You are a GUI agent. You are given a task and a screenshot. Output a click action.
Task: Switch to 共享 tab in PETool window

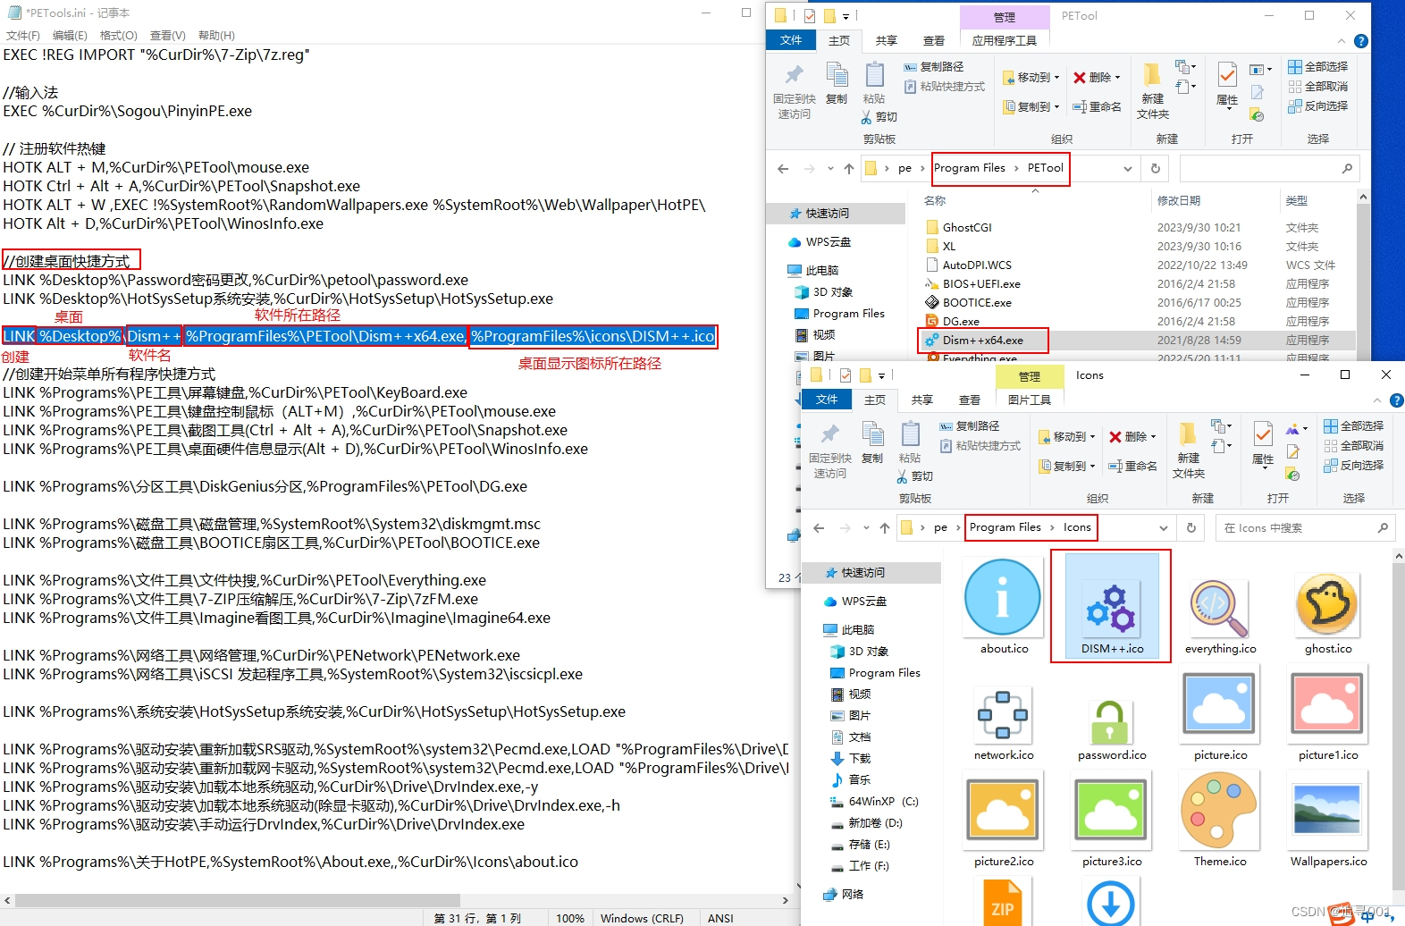click(x=887, y=40)
